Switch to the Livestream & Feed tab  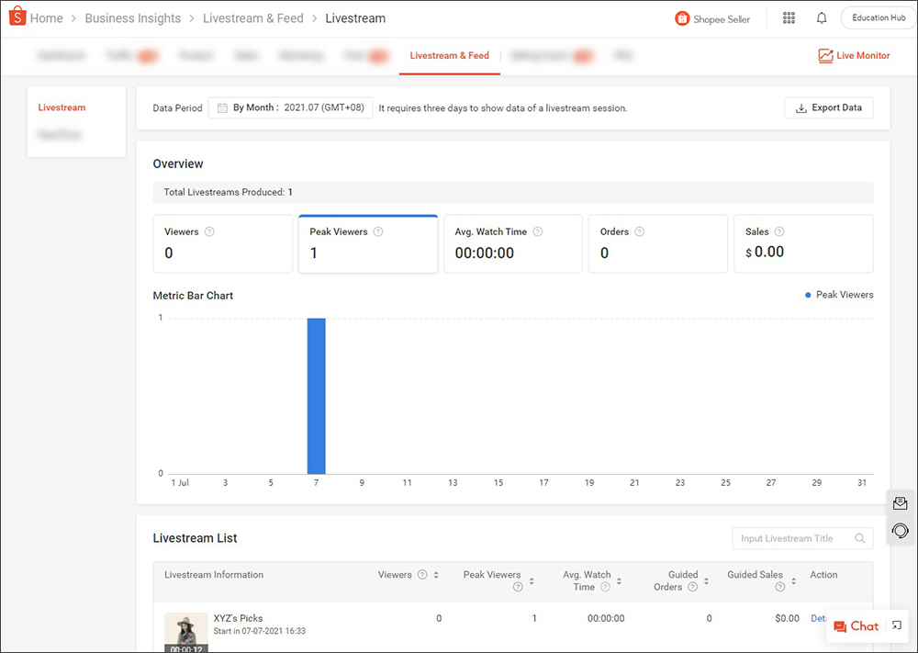[449, 56]
